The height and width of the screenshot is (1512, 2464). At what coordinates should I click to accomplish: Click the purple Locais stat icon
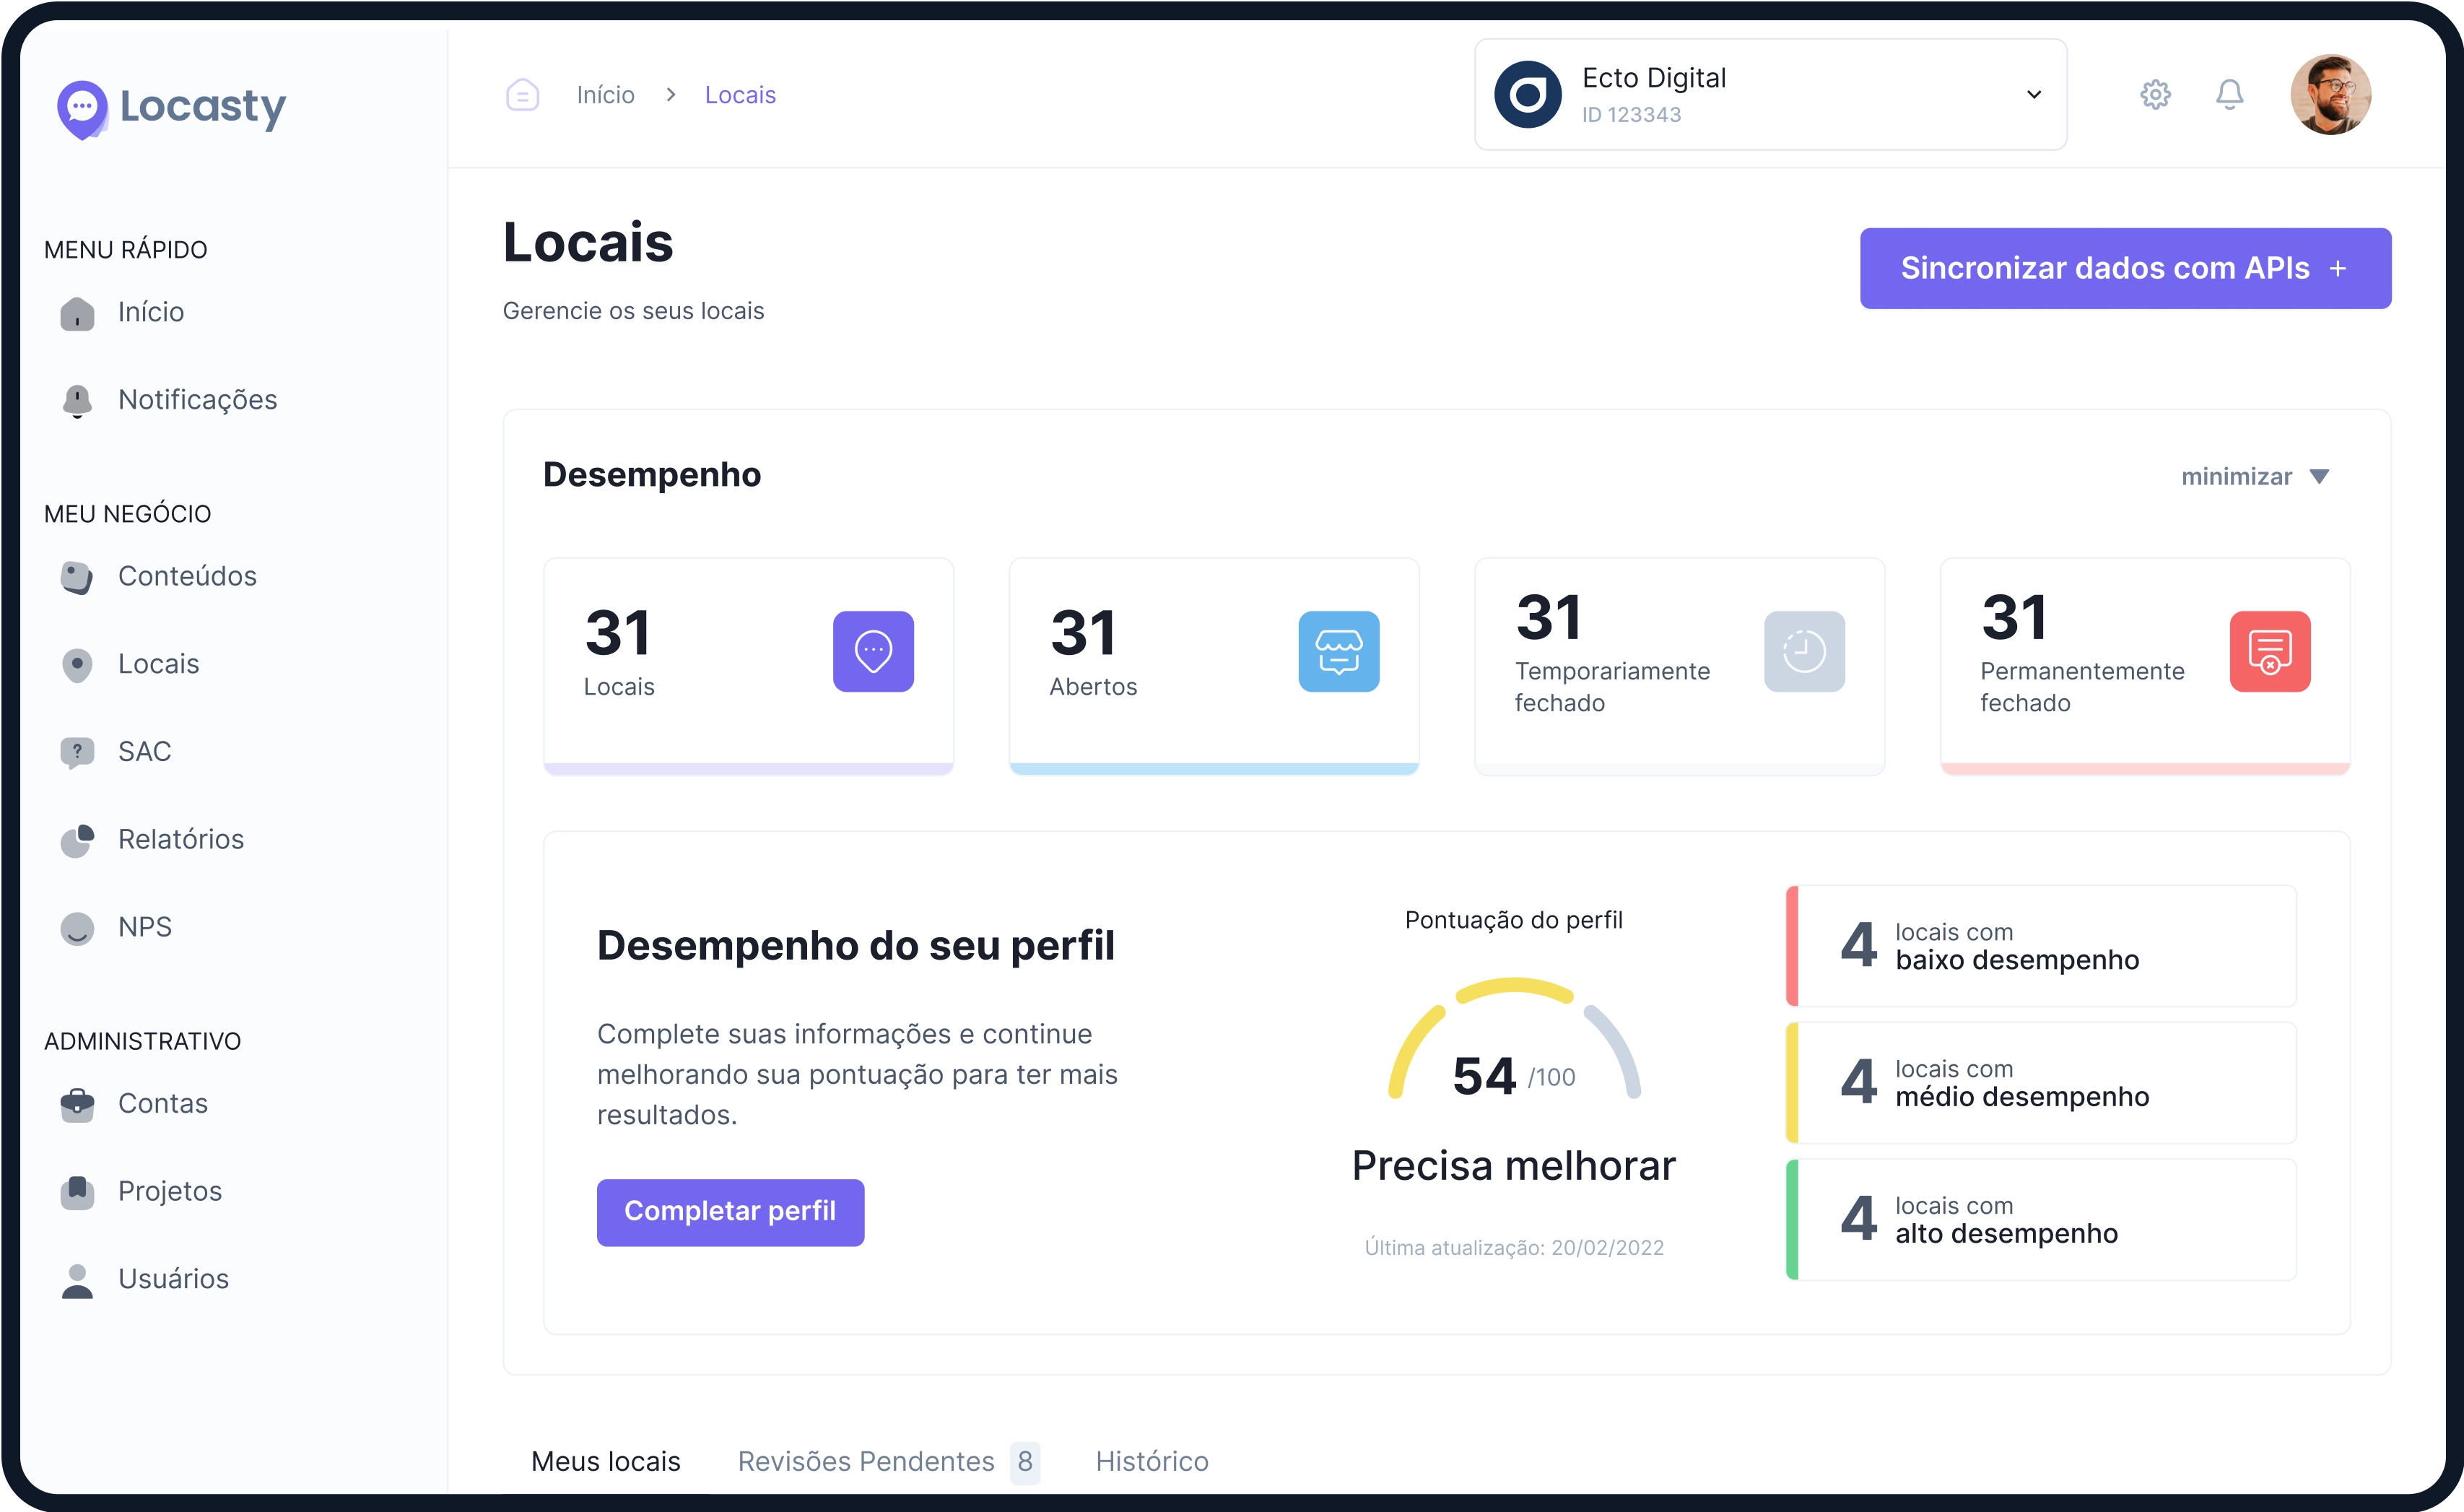[873, 651]
